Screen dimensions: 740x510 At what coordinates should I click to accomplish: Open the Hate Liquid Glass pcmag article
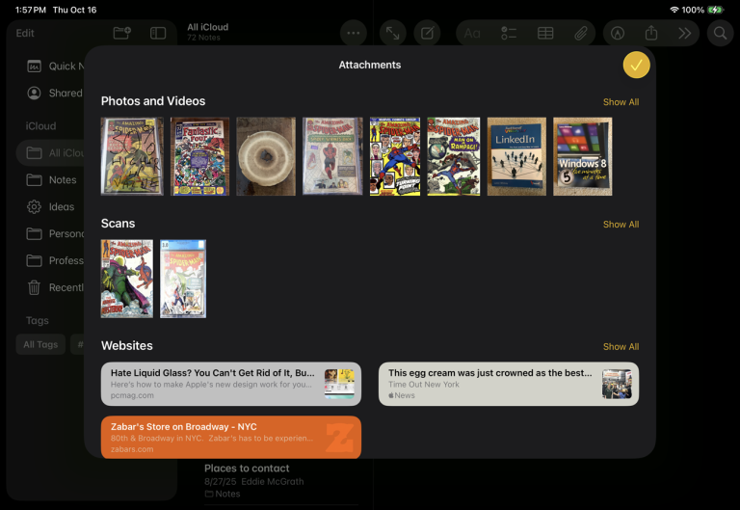(x=230, y=384)
